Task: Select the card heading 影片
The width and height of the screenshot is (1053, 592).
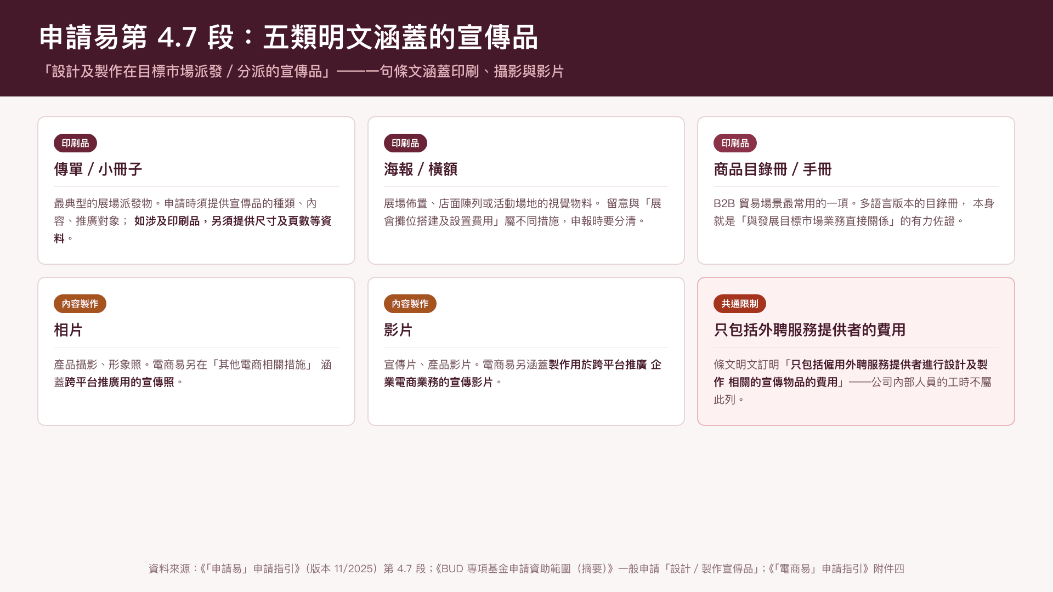Action: 398,330
